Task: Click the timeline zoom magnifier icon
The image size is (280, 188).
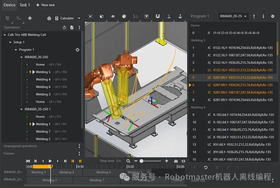Action: pyautogui.click(x=128, y=161)
